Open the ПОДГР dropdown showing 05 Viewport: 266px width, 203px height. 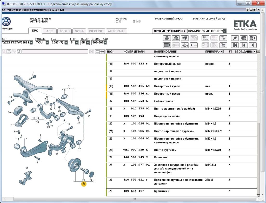[88, 43]
